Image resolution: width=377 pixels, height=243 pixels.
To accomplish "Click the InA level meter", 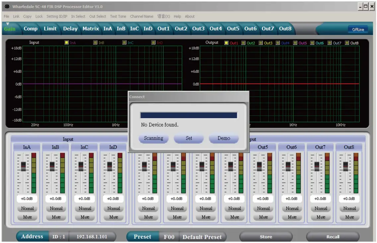I will coord(34,173).
